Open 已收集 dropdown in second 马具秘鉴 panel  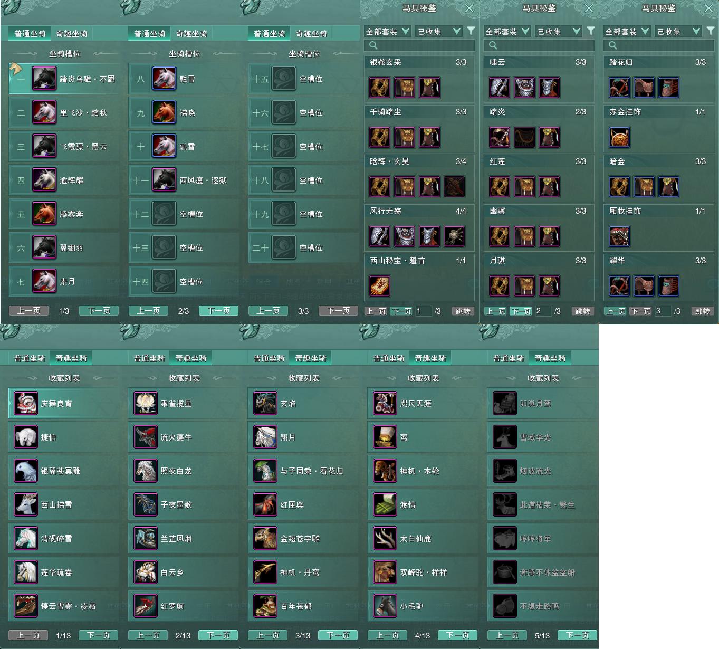point(558,32)
